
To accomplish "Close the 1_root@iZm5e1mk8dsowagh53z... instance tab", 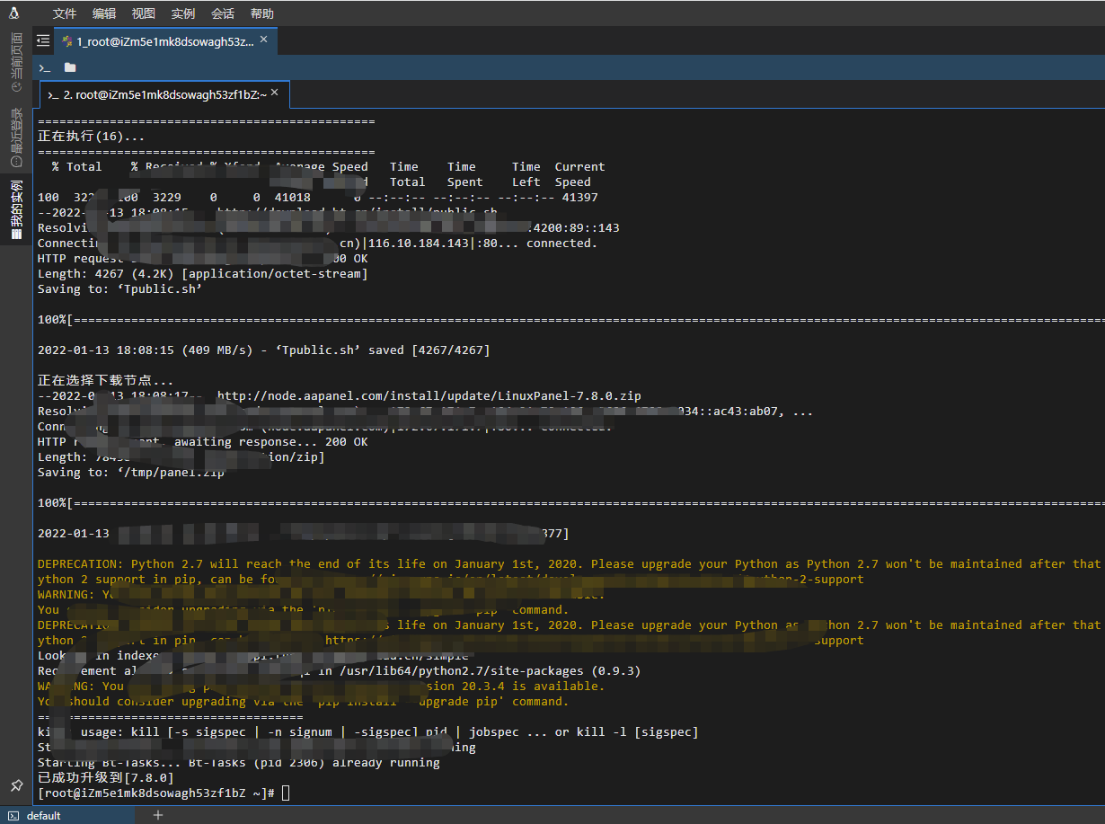I will 264,40.
